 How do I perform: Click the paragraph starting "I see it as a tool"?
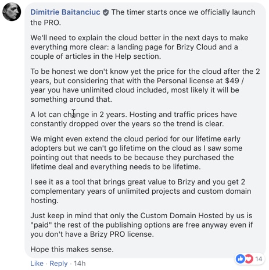[141, 191]
